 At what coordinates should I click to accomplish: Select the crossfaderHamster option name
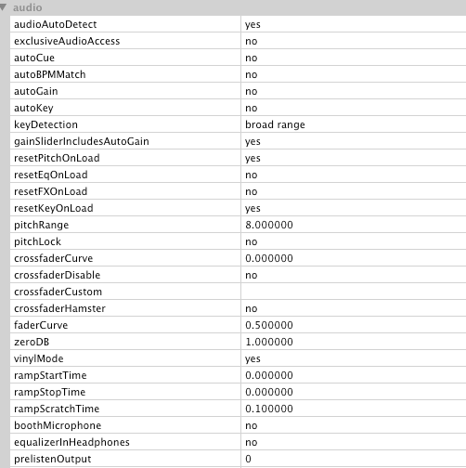[59, 308]
